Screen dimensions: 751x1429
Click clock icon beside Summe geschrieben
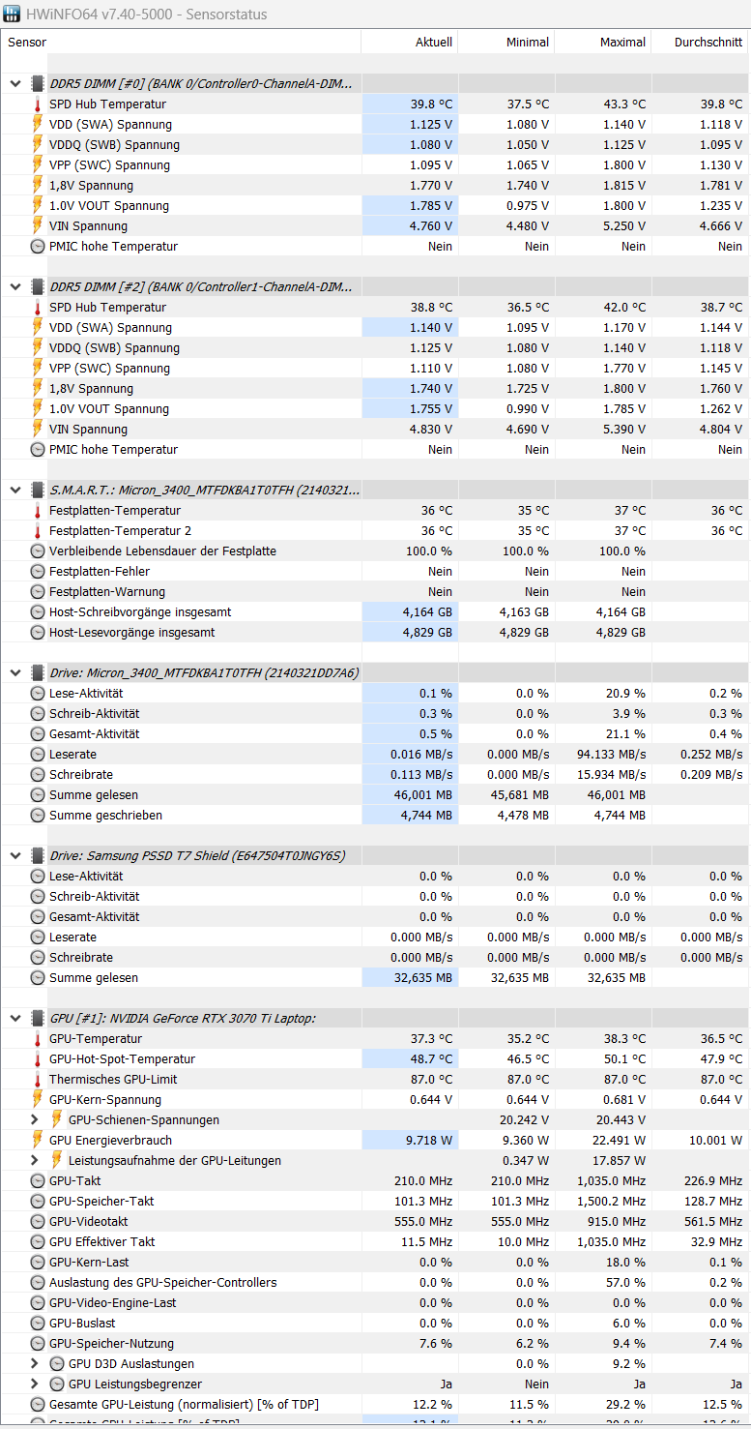tap(38, 816)
